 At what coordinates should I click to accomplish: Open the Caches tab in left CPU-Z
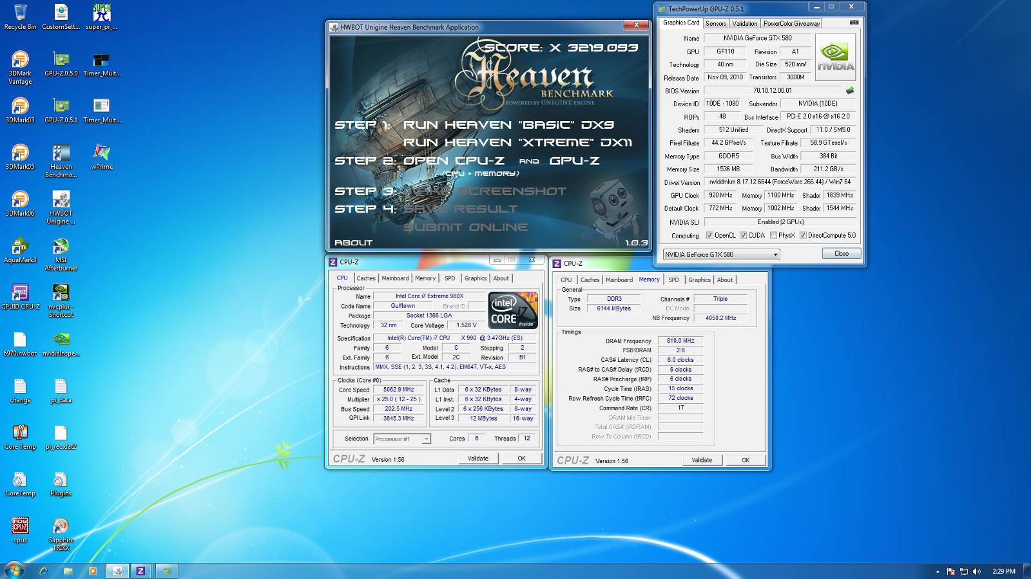(x=366, y=278)
